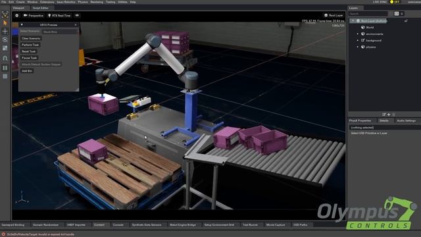
Task: Click the new sublayer icon below Layers
Action: pos(384,115)
